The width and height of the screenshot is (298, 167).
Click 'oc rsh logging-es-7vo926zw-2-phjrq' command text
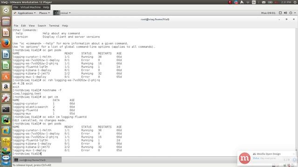click(x=71, y=80)
